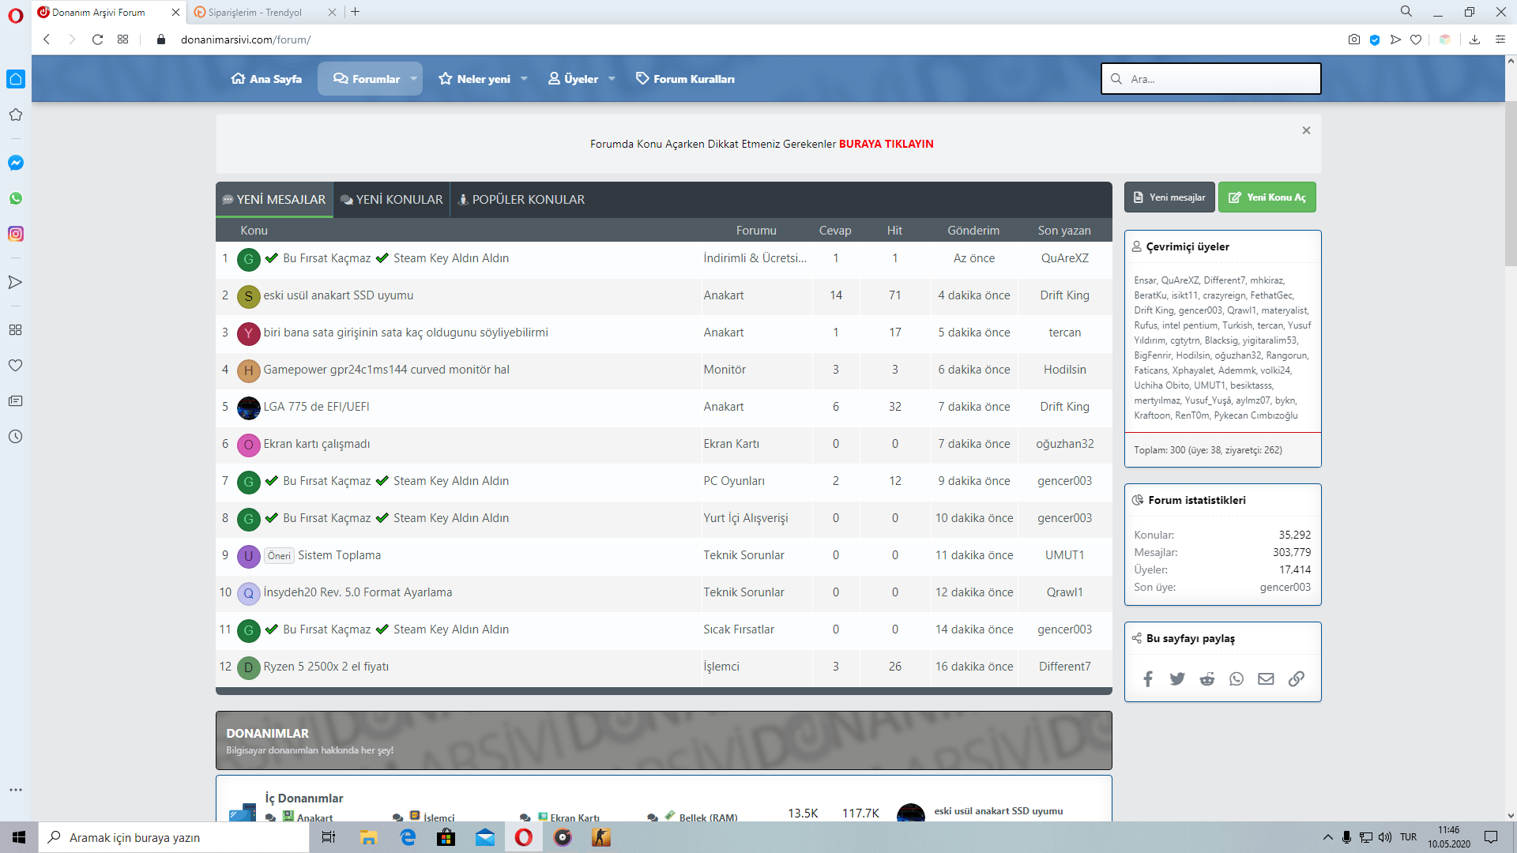Switch to YENİ KONULAR tab

[x=392, y=200]
